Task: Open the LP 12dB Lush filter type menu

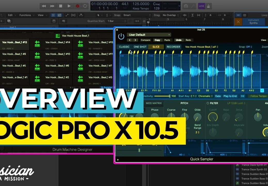Action: (x=237, y=103)
